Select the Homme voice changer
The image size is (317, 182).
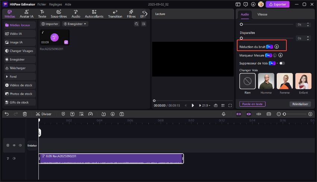click(266, 81)
